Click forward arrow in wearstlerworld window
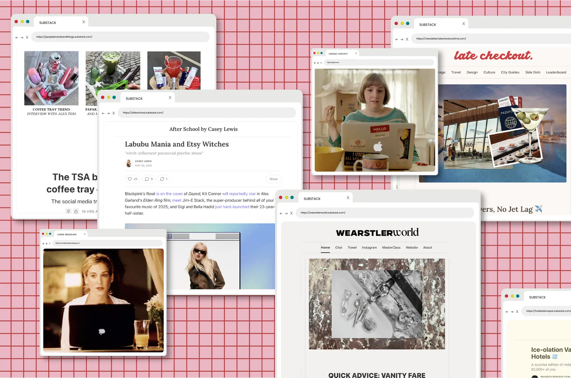The width and height of the screenshot is (571, 378). pyautogui.click(x=286, y=213)
